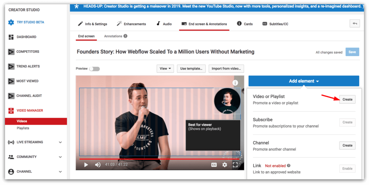Click Create for Video or Playlist
This screenshot has height=185, width=369.
click(x=347, y=100)
